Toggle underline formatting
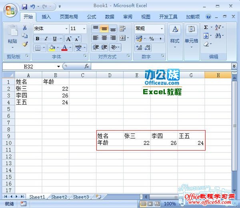The width and height of the screenshot is (240, 208). (55, 39)
